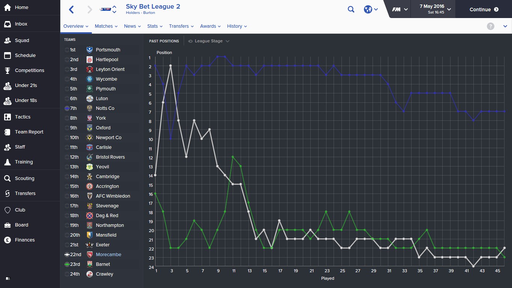Click the Finances pound icon

point(7,240)
